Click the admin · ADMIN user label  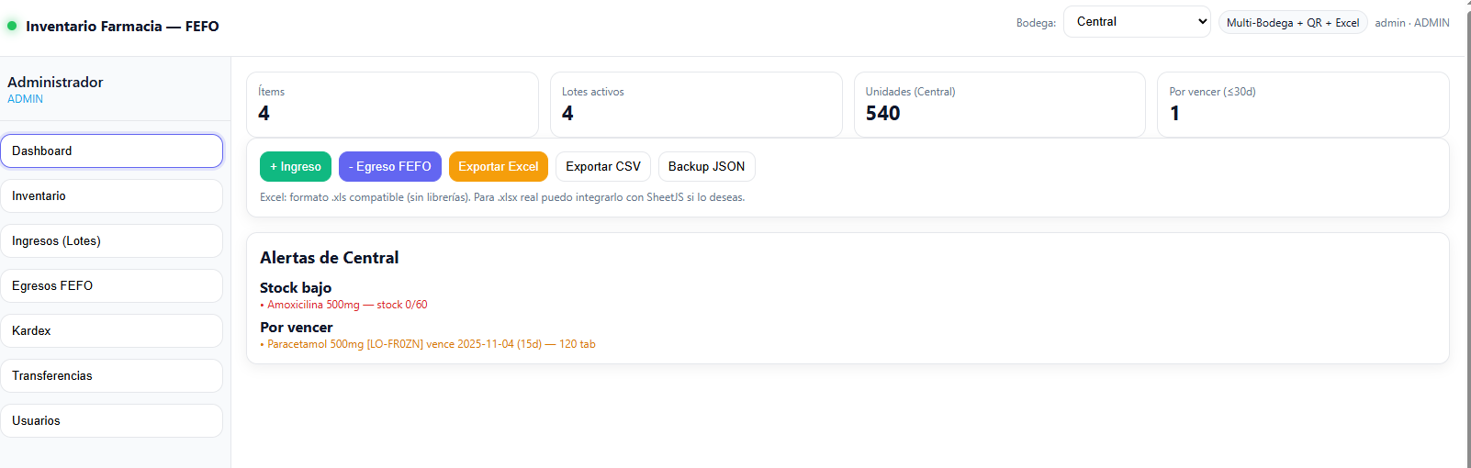tap(1411, 23)
